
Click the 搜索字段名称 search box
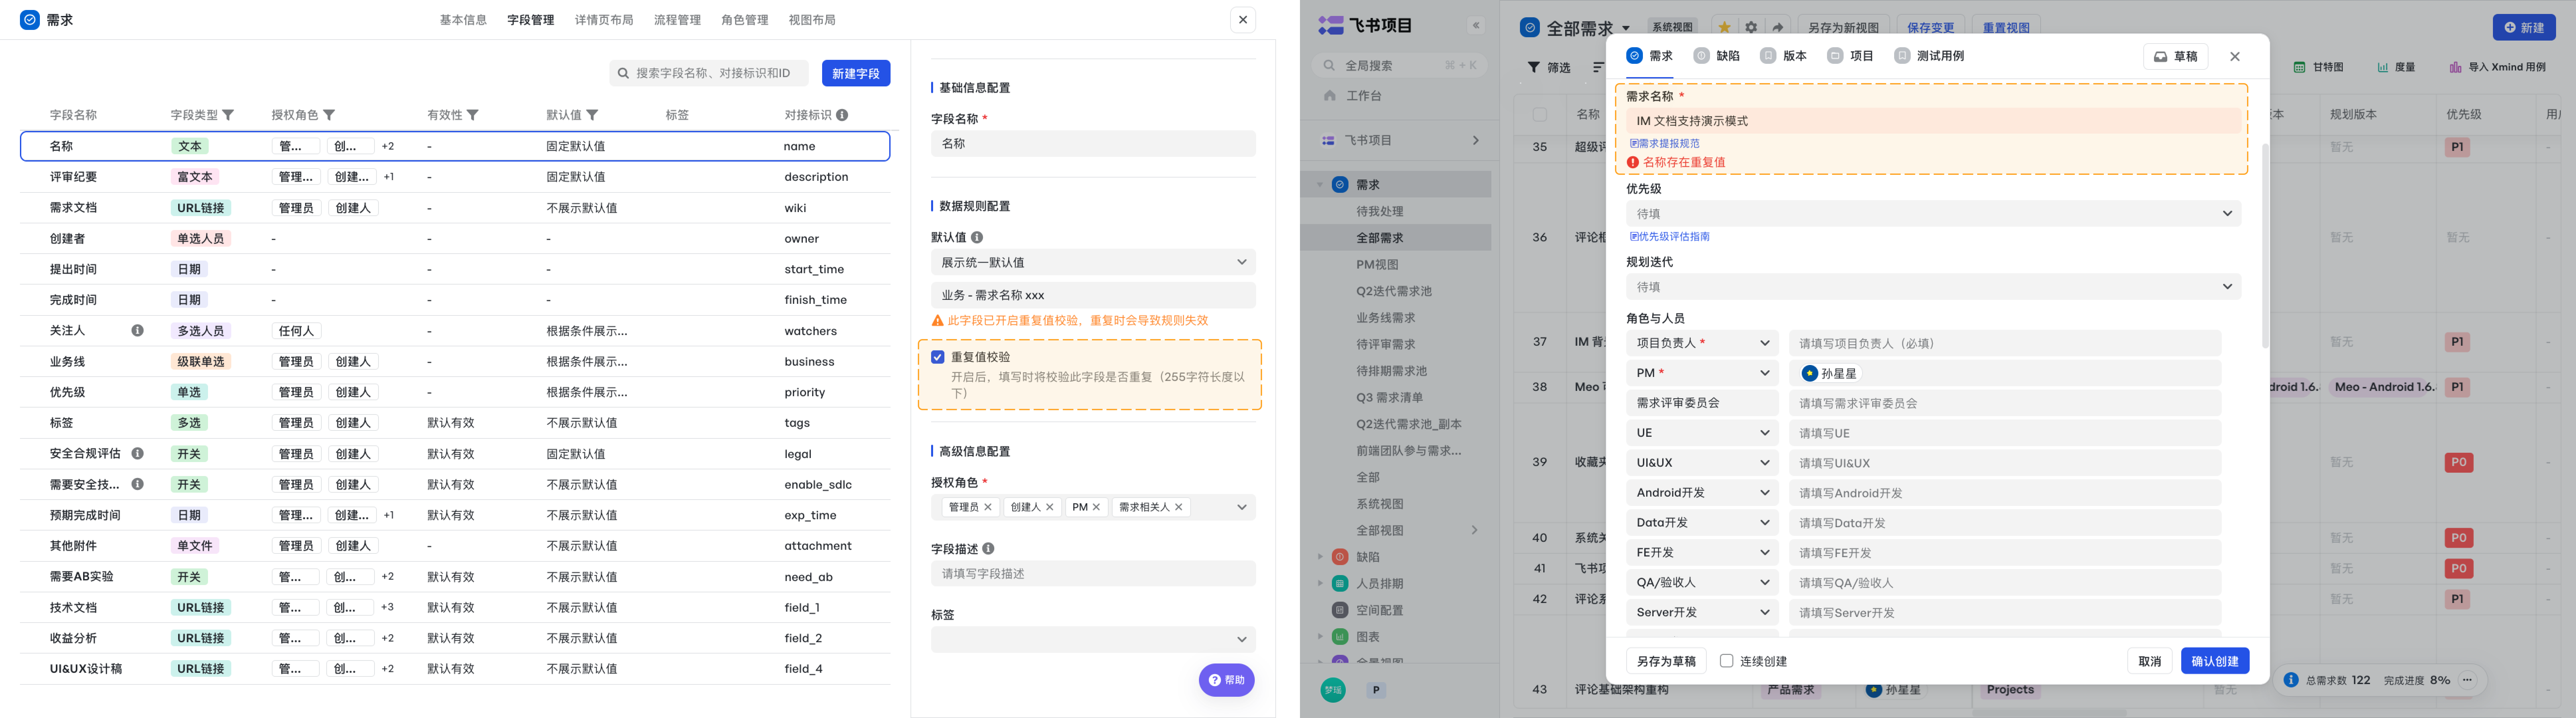709,73
